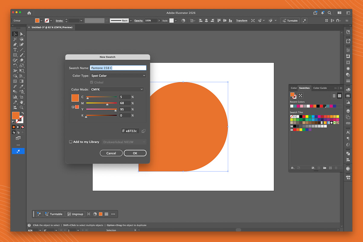Open the Swatches panel hamburger menu
This screenshot has height=242, width=363.
pyautogui.click(x=341, y=88)
